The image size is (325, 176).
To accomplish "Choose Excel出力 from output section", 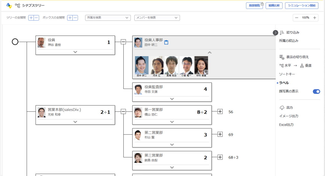I will point(286,125).
